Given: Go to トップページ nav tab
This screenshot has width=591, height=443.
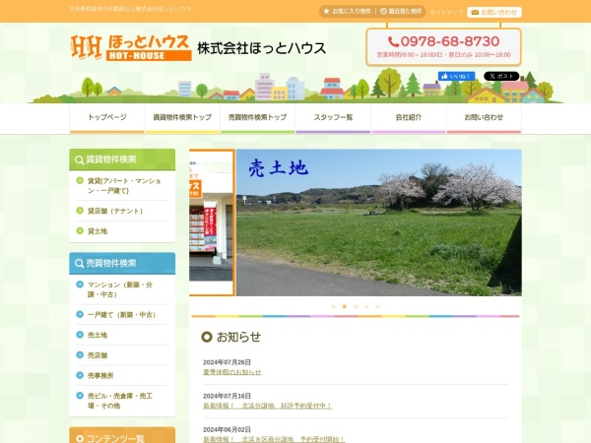Looking at the screenshot, I should pyautogui.click(x=107, y=118).
